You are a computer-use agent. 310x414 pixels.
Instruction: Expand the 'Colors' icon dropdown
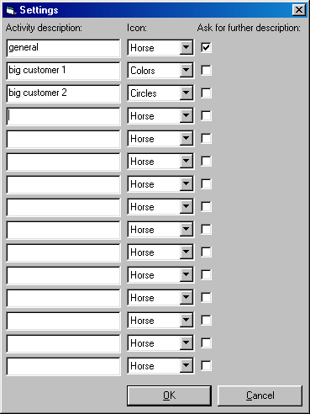pos(187,70)
